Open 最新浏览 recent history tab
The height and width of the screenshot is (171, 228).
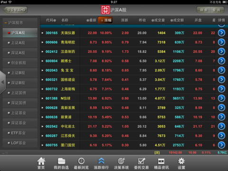pos(81,163)
